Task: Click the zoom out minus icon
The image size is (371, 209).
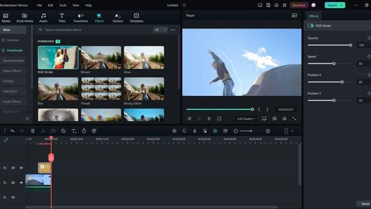Action: click(235, 131)
